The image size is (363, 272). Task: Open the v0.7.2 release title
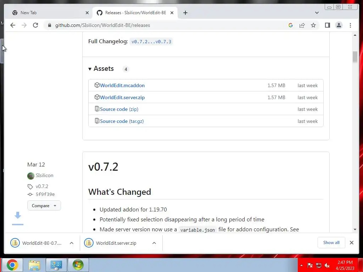(x=103, y=167)
